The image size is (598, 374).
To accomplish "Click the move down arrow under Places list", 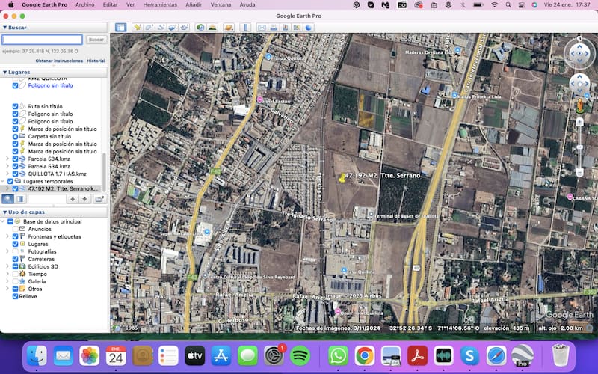I will coord(84,199).
